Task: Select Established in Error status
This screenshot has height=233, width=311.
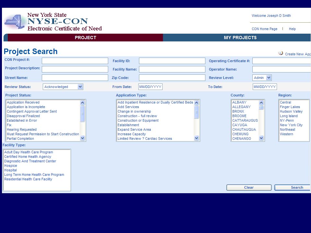Action: 22,120
